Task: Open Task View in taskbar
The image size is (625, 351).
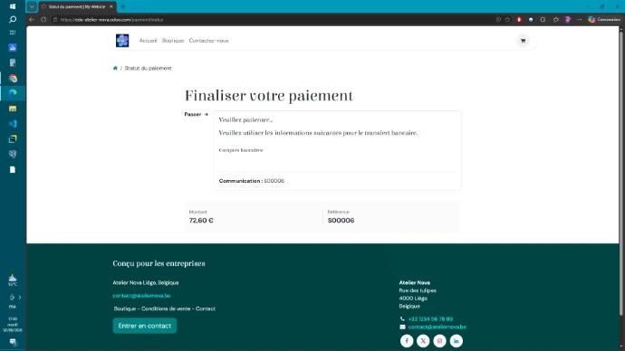Action: point(13,33)
